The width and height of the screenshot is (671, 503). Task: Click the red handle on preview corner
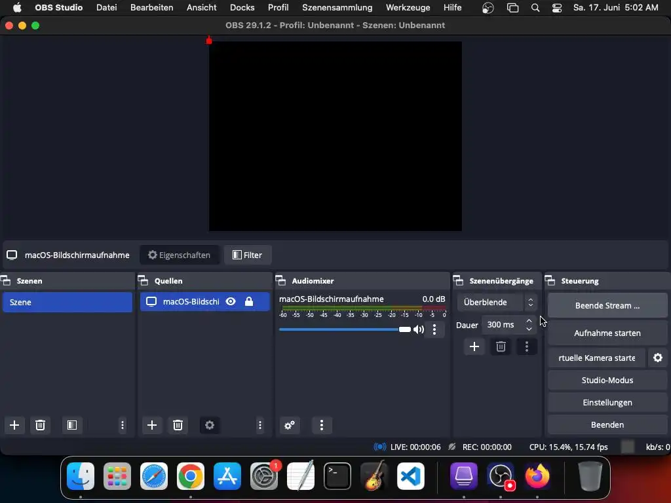[x=209, y=41]
